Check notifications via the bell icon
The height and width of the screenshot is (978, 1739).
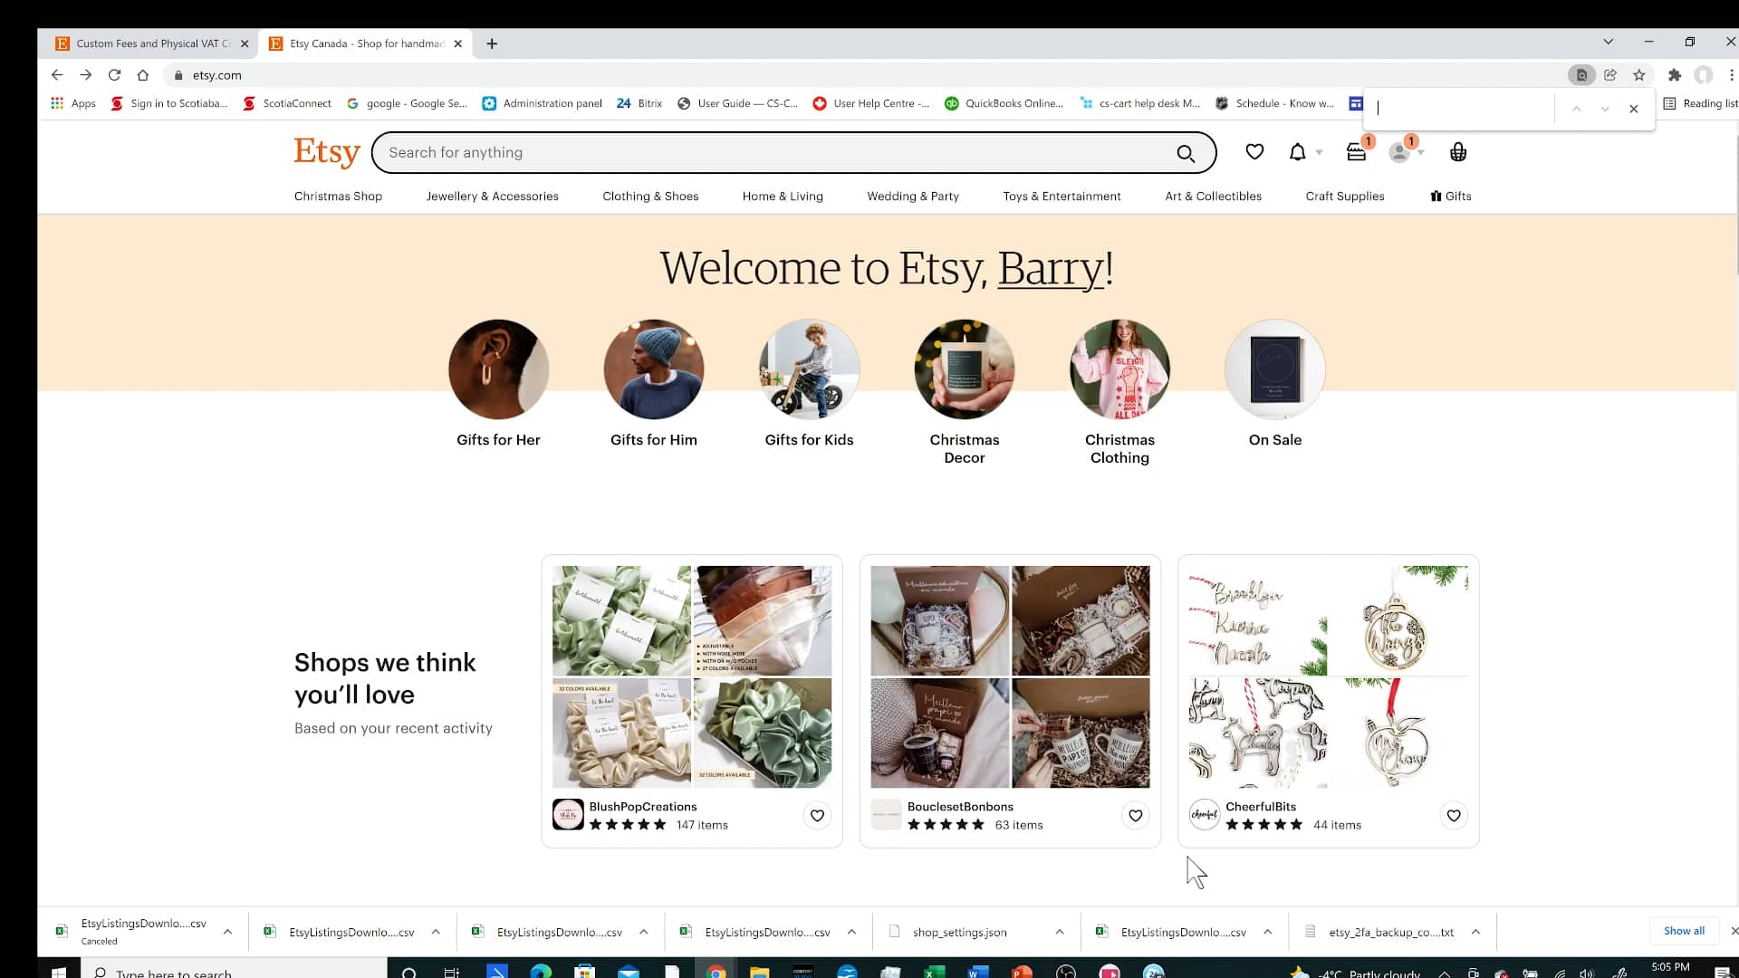pos(1295,152)
